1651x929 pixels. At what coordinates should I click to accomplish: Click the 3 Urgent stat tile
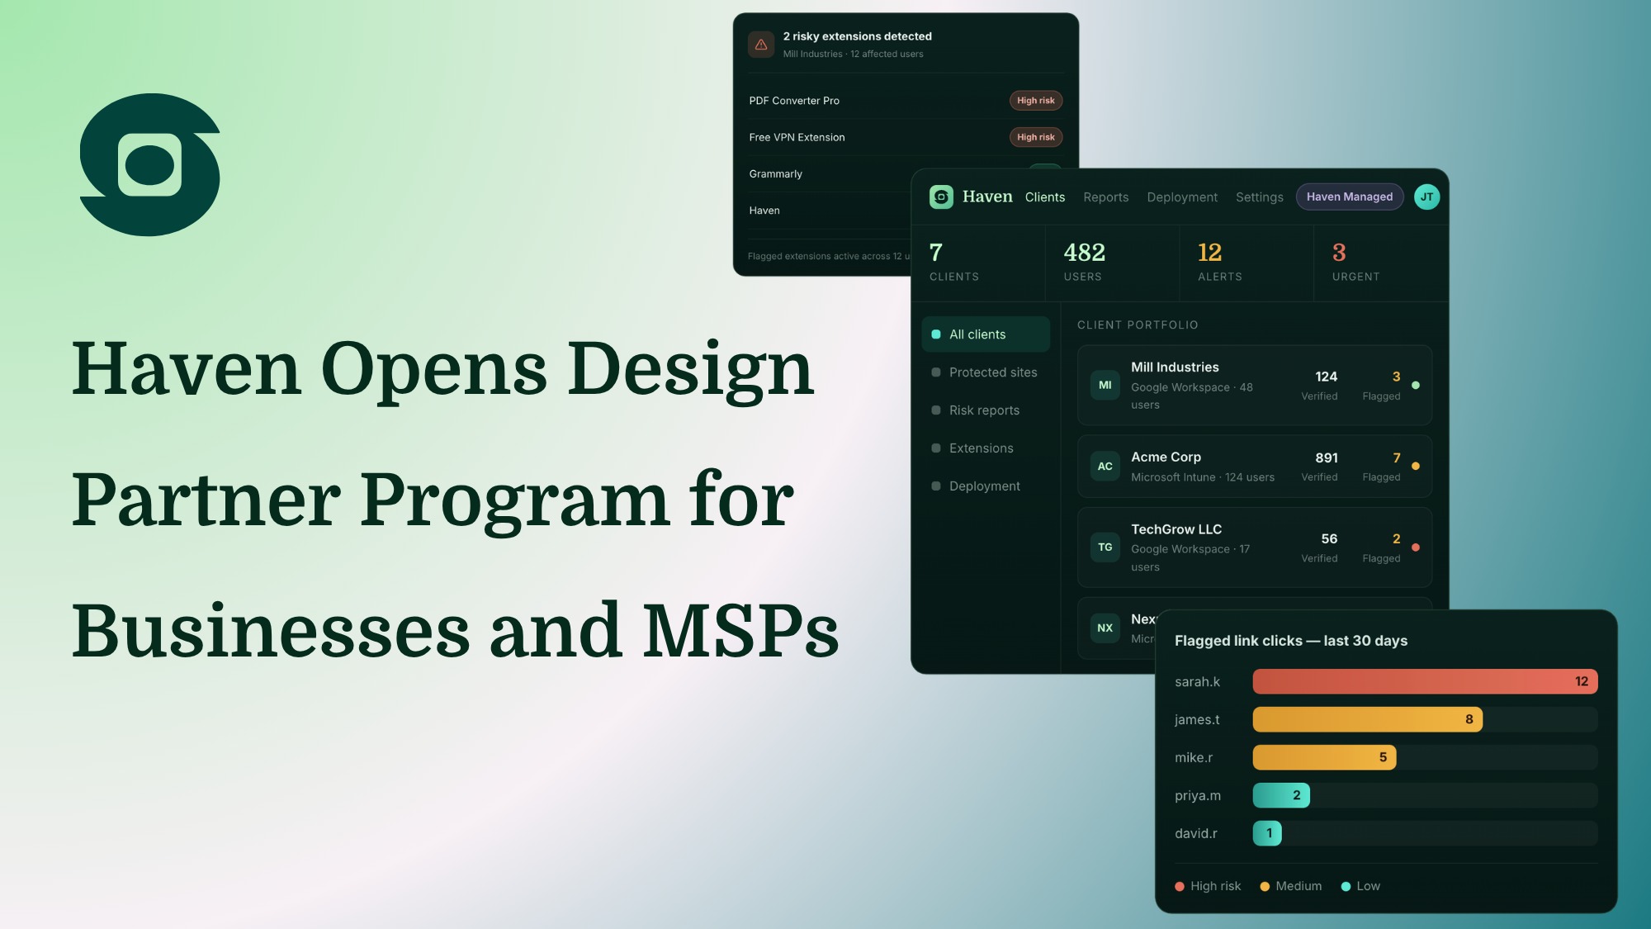coord(1381,263)
